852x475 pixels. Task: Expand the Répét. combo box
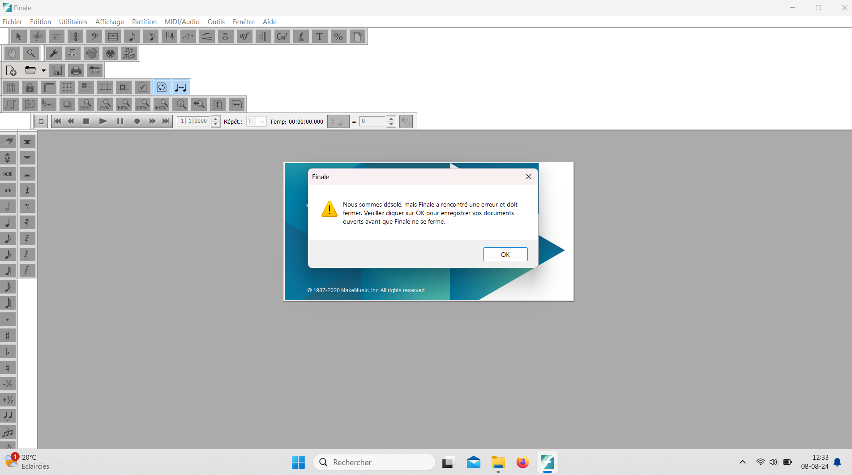(262, 121)
